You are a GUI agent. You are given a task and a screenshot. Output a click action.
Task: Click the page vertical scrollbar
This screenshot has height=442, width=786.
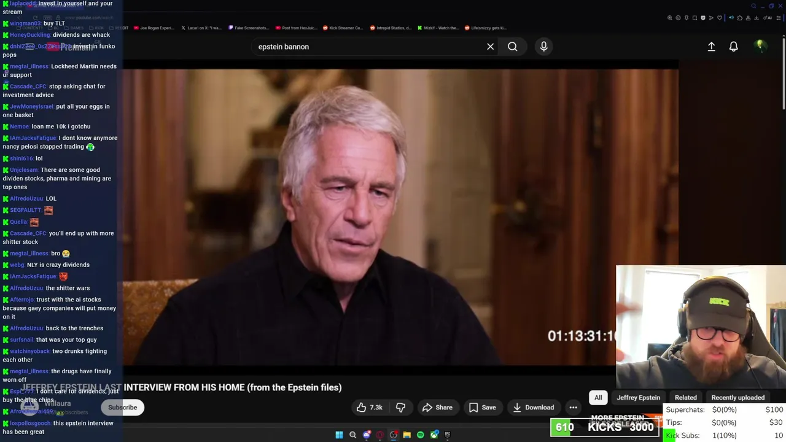click(x=784, y=74)
